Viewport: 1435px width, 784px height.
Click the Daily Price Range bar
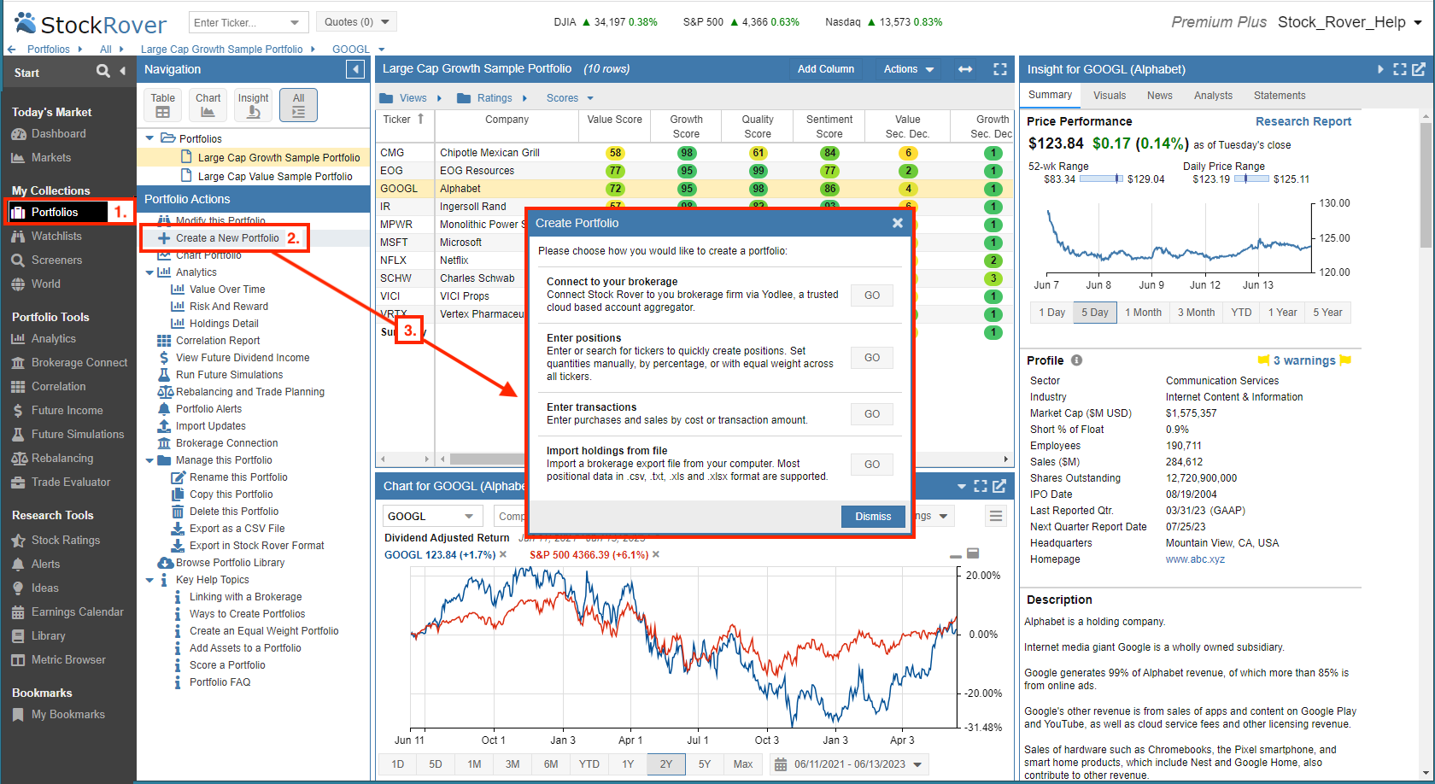click(x=1251, y=179)
